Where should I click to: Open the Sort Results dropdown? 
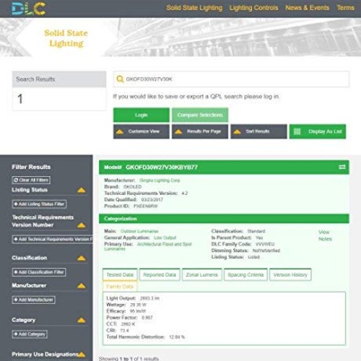tap(258, 131)
